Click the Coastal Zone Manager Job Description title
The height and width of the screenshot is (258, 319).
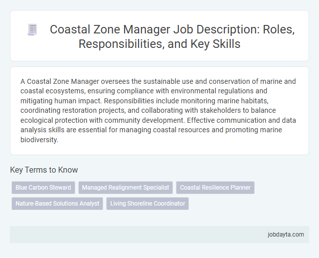172,36
